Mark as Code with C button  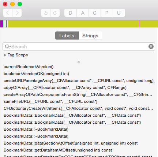pos(95,13)
